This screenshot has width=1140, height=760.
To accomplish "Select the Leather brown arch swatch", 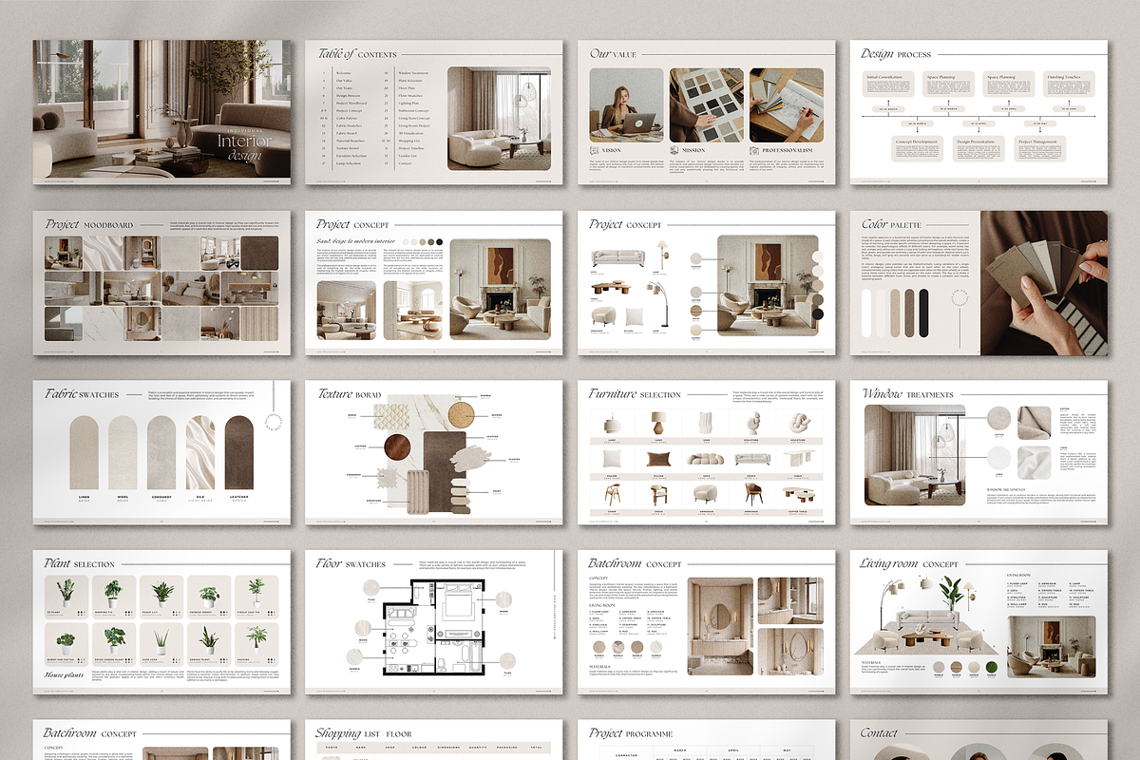I will tap(238, 452).
